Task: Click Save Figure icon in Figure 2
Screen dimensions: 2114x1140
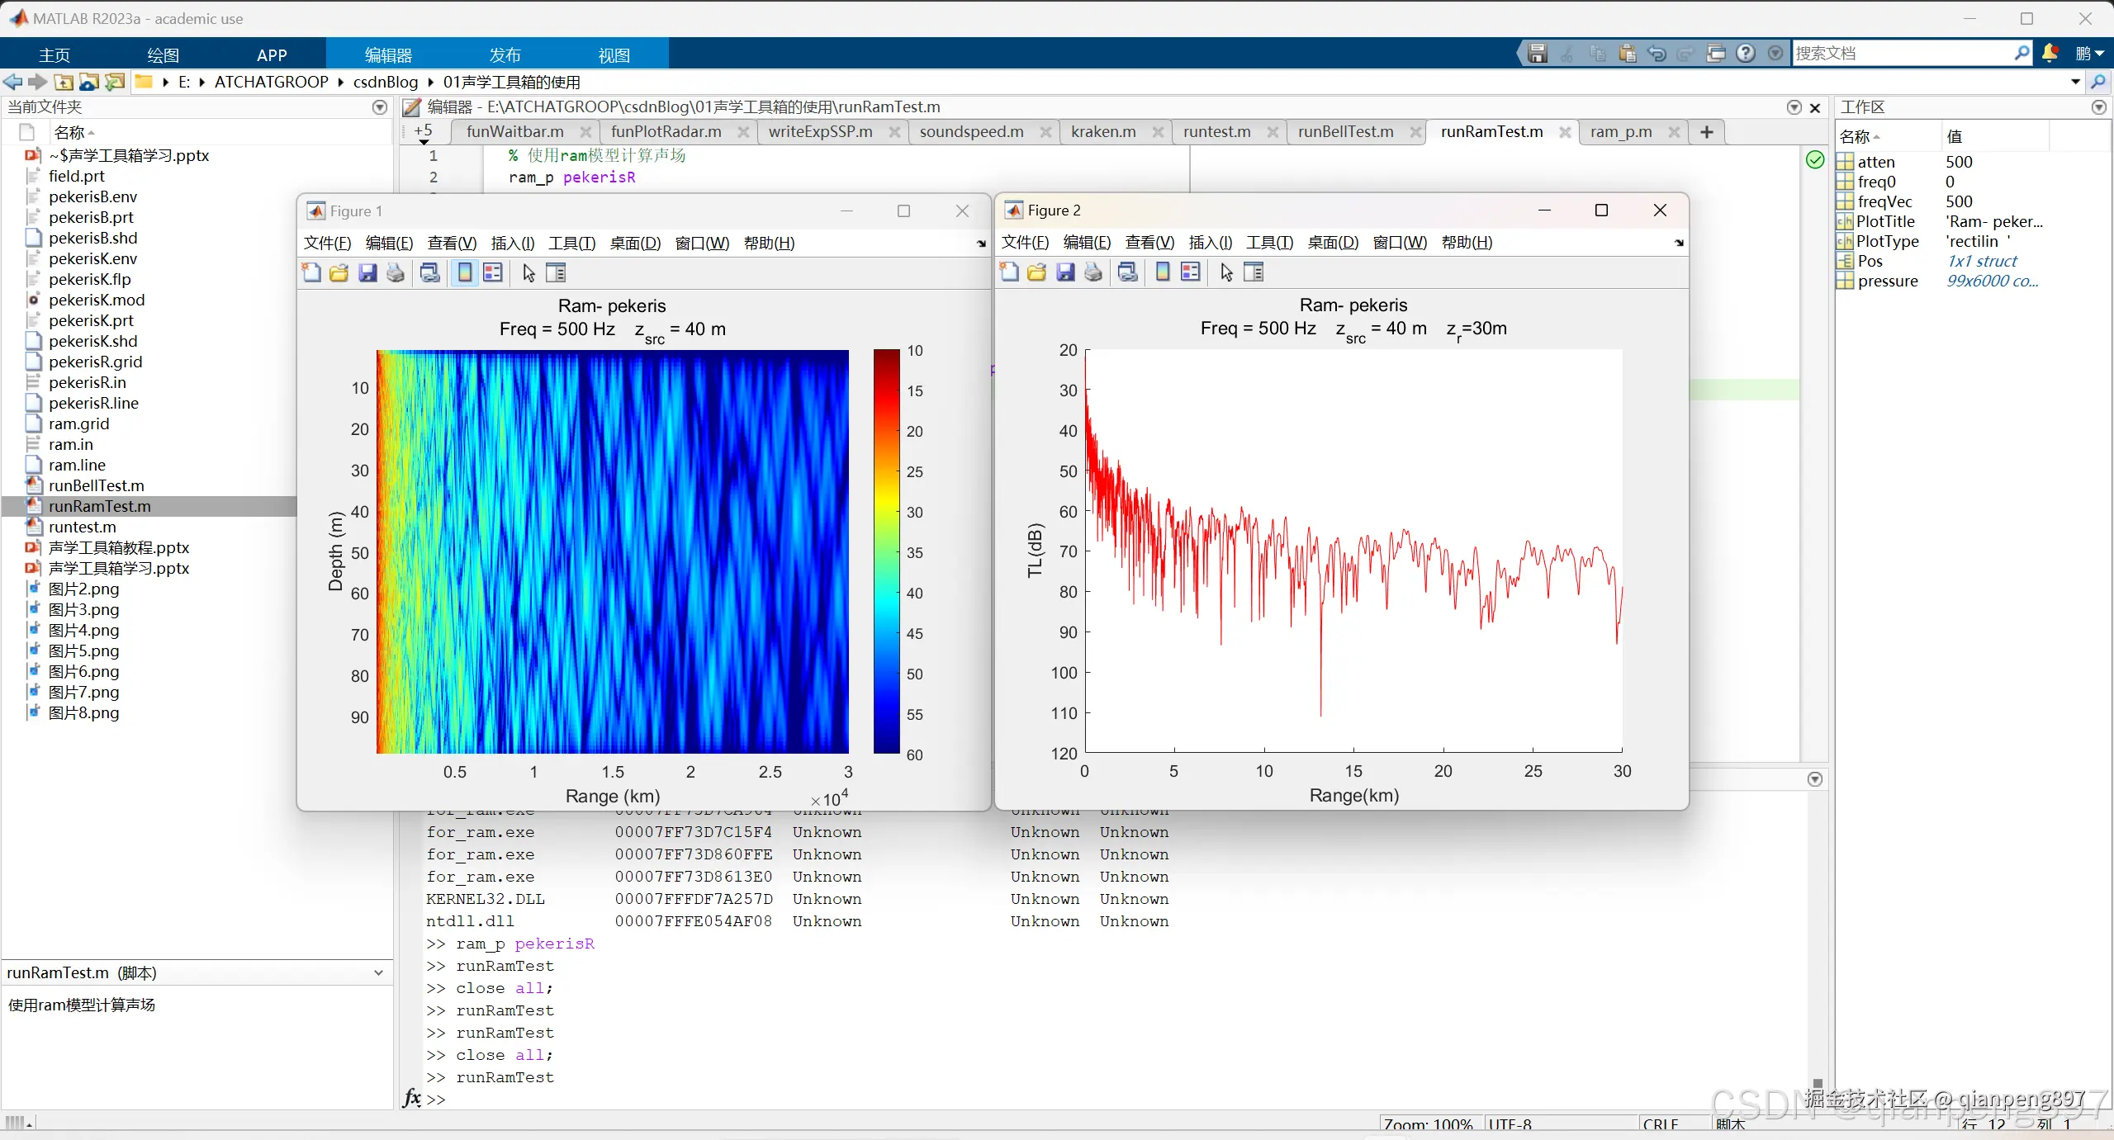Action: tap(1065, 272)
